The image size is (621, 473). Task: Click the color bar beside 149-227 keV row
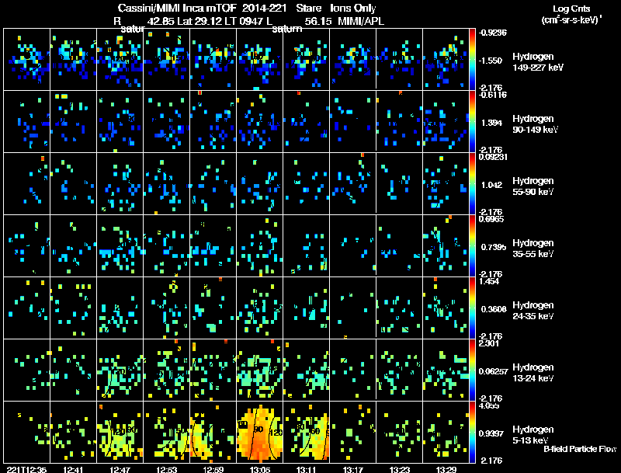(472, 60)
